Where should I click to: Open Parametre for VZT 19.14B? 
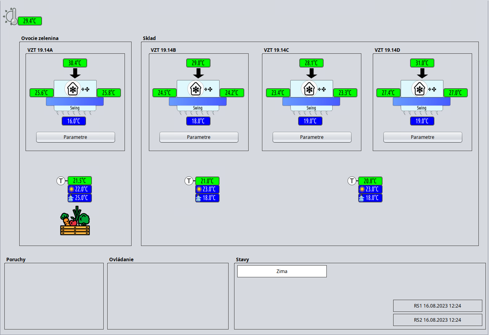point(199,137)
